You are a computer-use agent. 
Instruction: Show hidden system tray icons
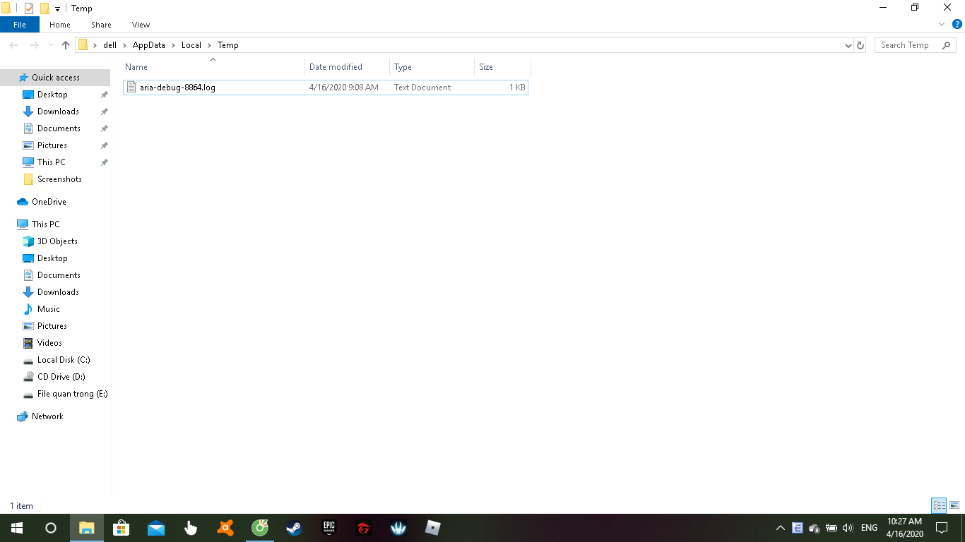pos(780,528)
